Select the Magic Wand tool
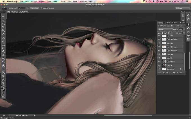 tap(3, 27)
